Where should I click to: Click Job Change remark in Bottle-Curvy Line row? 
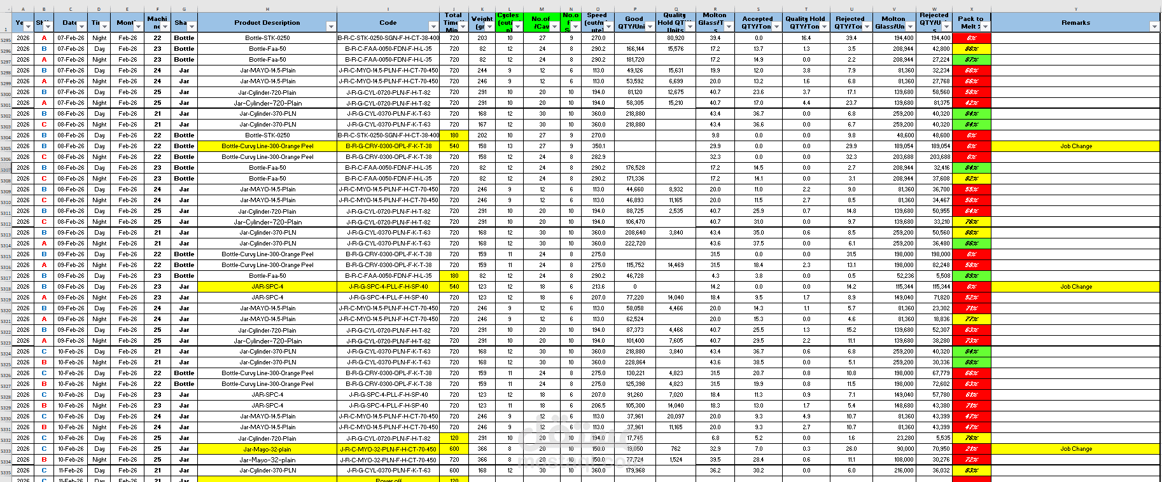pyautogui.click(x=1076, y=146)
